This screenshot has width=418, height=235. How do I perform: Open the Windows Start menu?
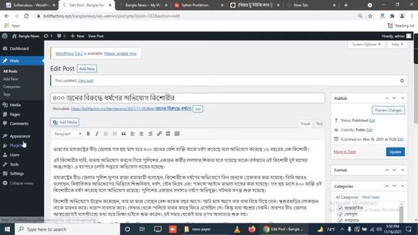pos(7,229)
